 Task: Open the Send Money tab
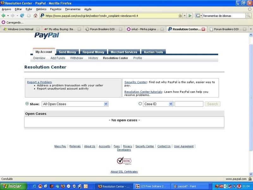(x=67, y=52)
